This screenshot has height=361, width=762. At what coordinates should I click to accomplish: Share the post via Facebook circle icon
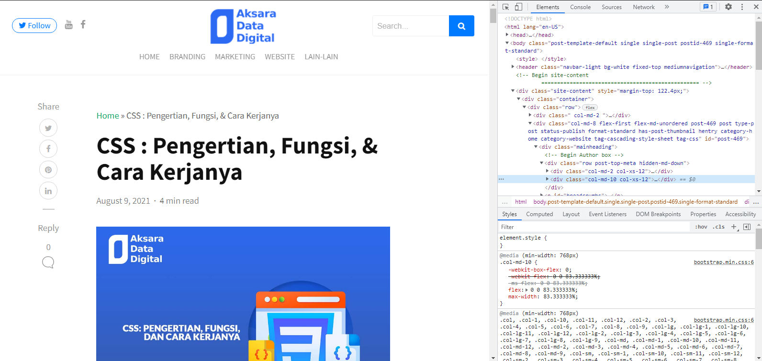[x=48, y=149]
